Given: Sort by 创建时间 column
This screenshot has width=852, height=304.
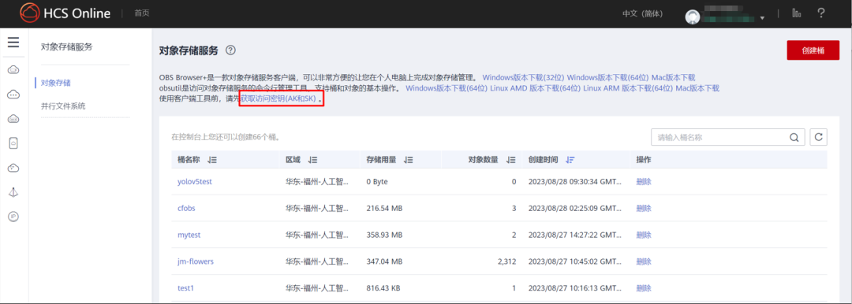Looking at the screenshot, I should pyautogui.click(x=570, y=160).
